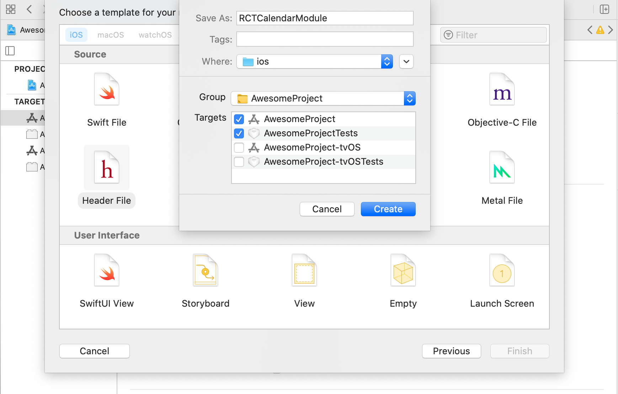
Task: Select the Empty template icon
Action: coord(403,270)
